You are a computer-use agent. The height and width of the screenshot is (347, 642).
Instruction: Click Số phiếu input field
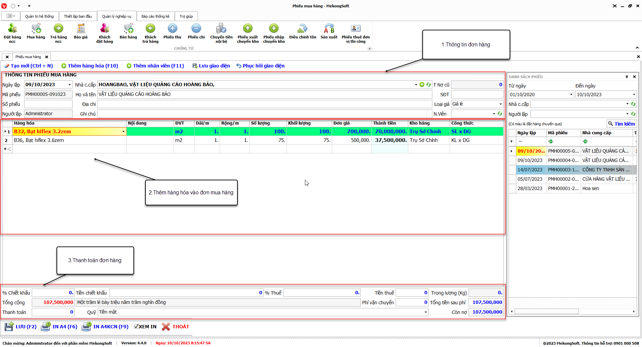[48, 104]
